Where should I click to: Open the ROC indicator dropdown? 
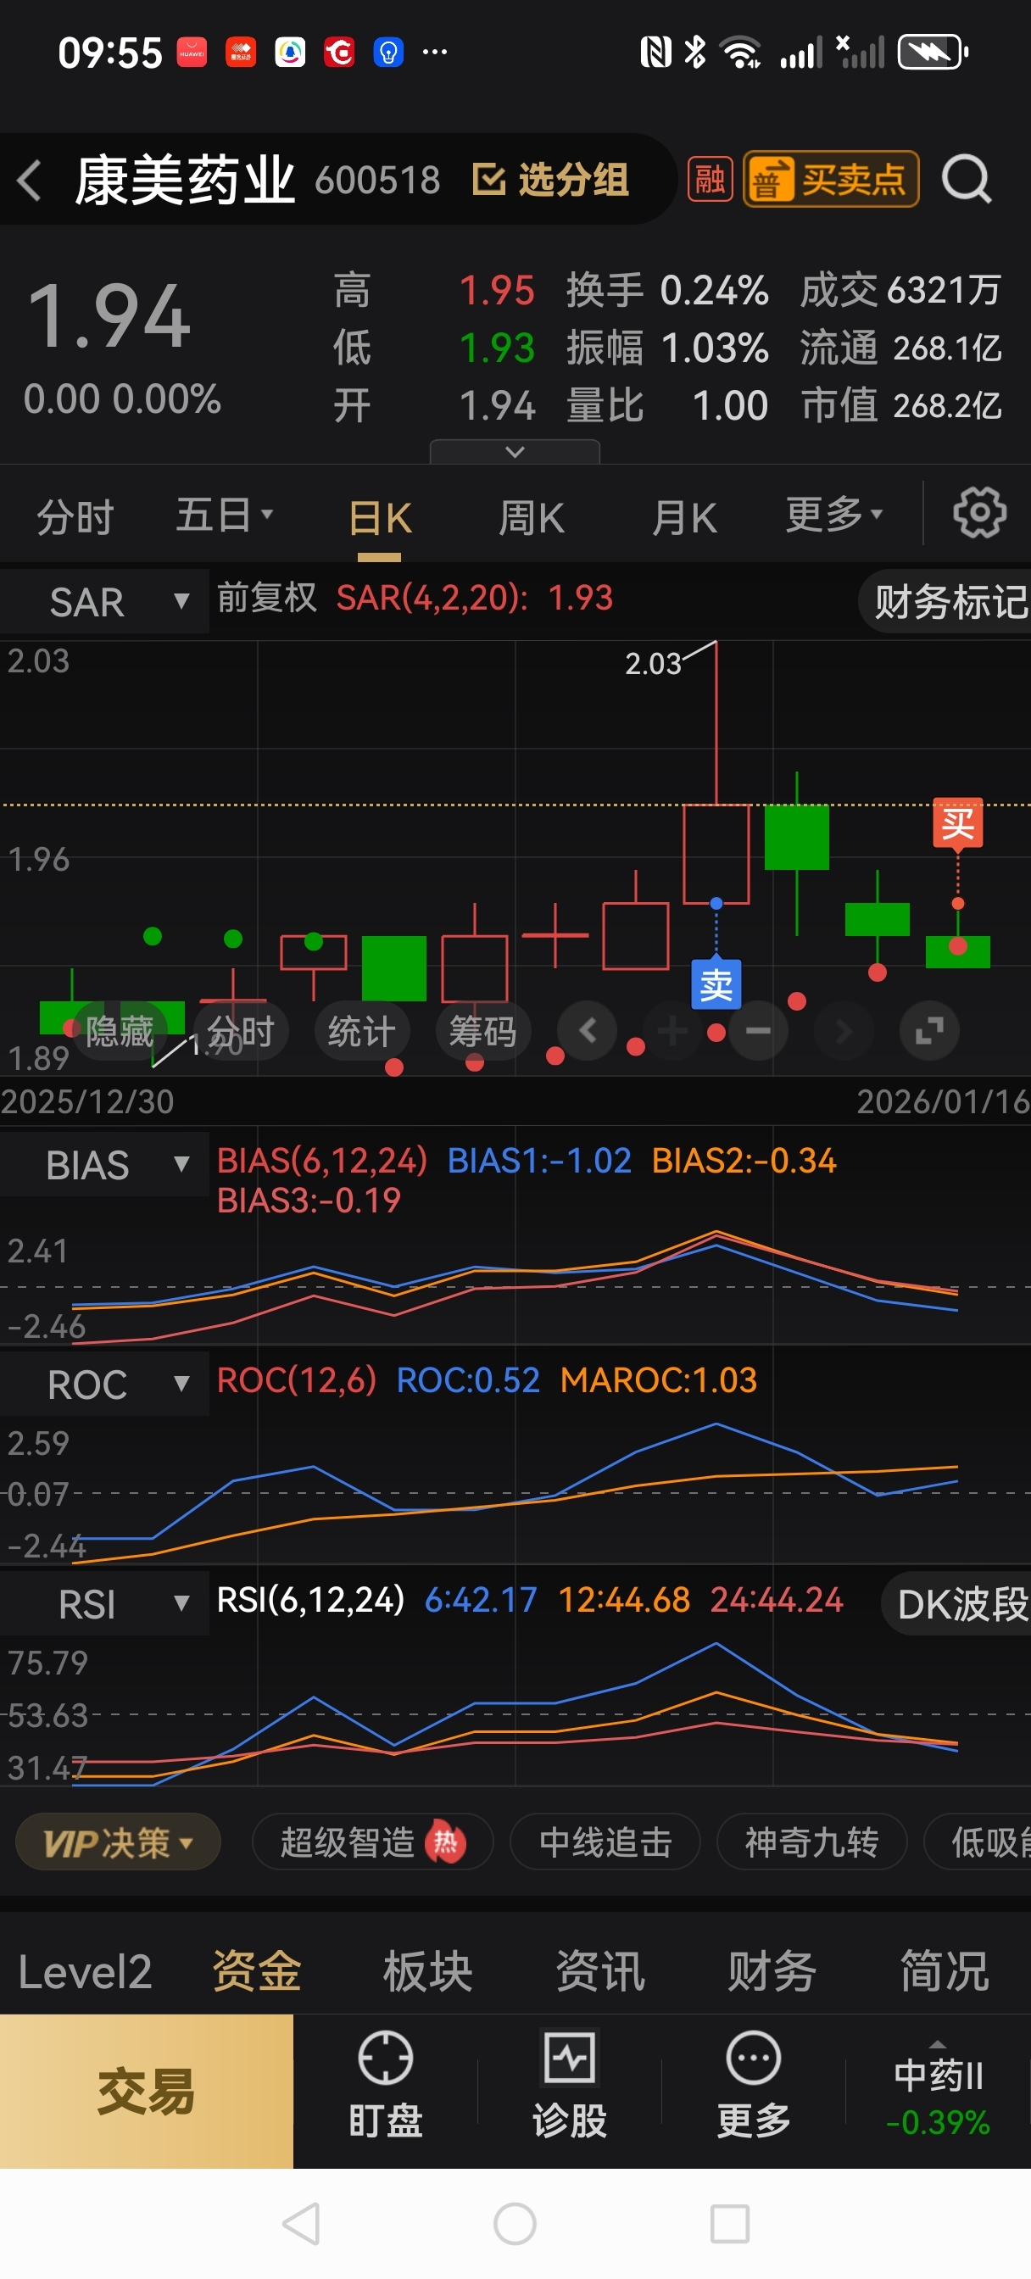pos(104,1384)
